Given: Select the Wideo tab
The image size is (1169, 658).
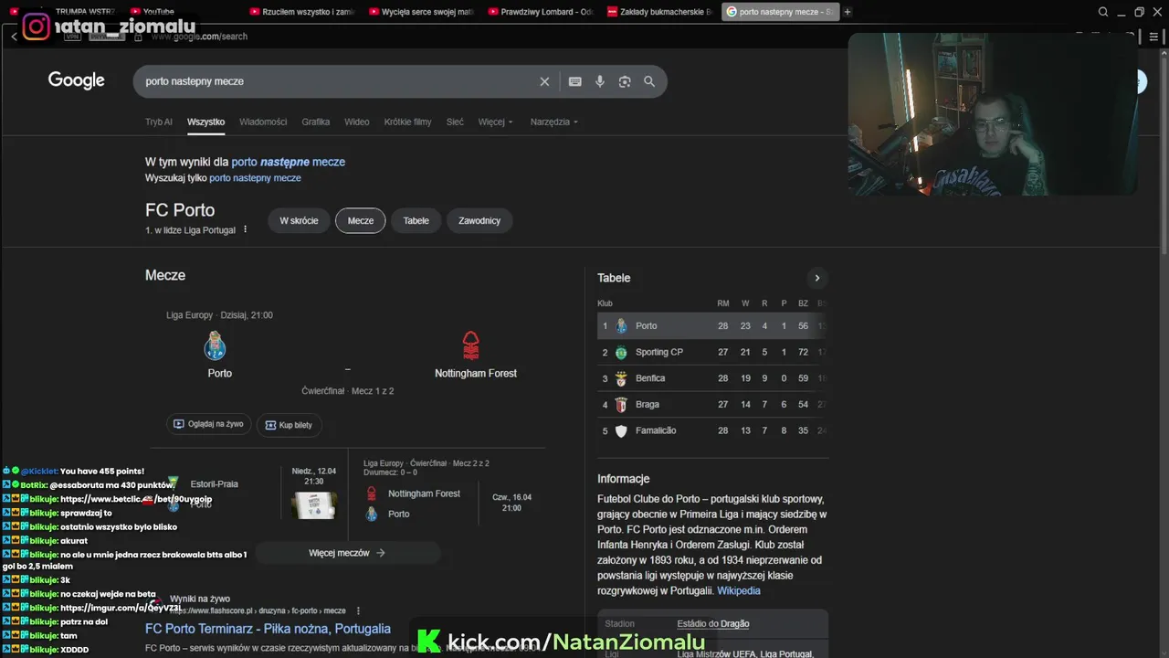Looking at the screenshot, I should coord(357,122).
